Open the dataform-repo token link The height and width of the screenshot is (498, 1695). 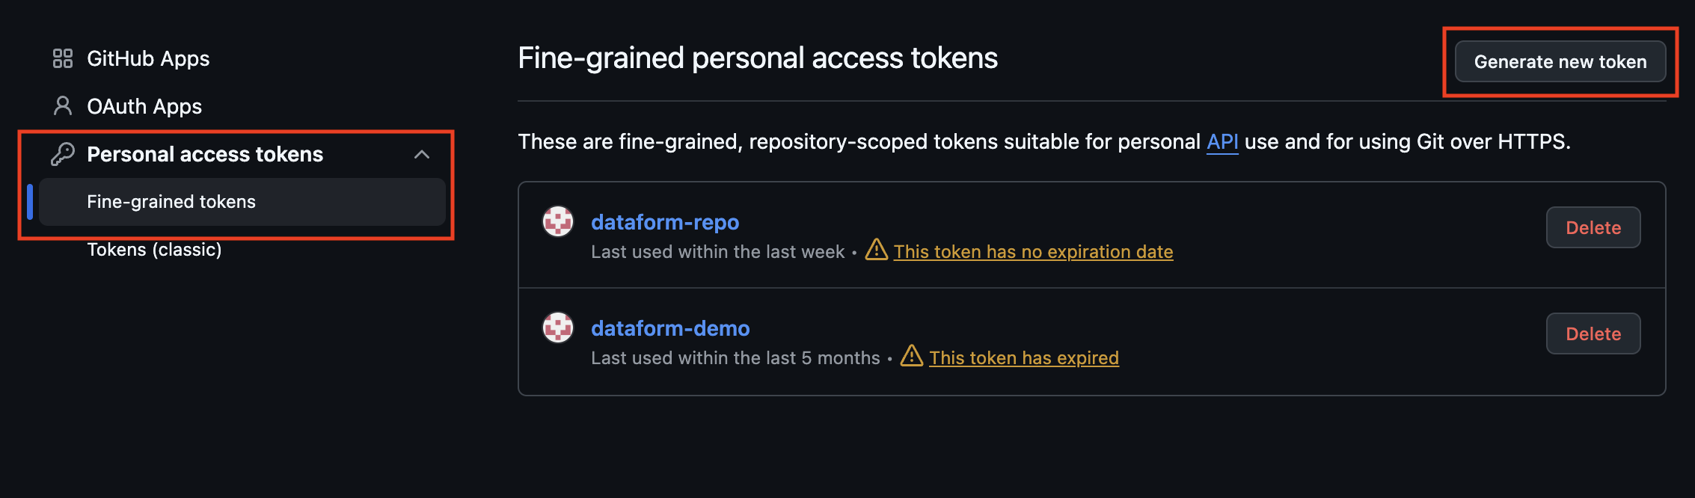(665, 222)
